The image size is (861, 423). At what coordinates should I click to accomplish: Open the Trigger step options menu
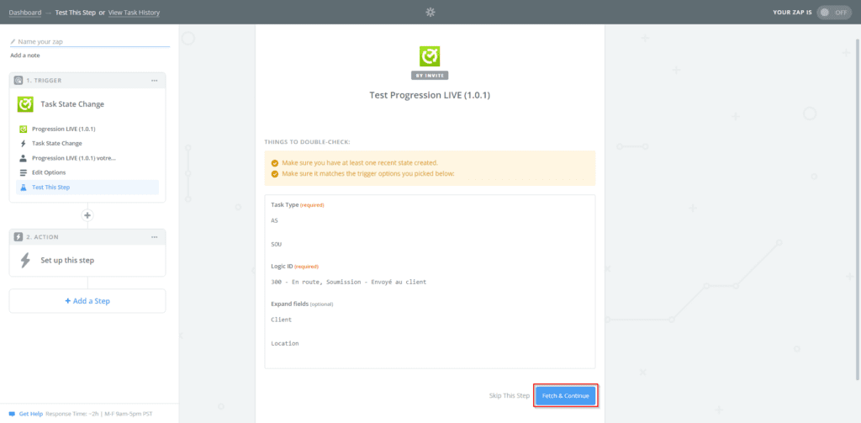(155, 81)
